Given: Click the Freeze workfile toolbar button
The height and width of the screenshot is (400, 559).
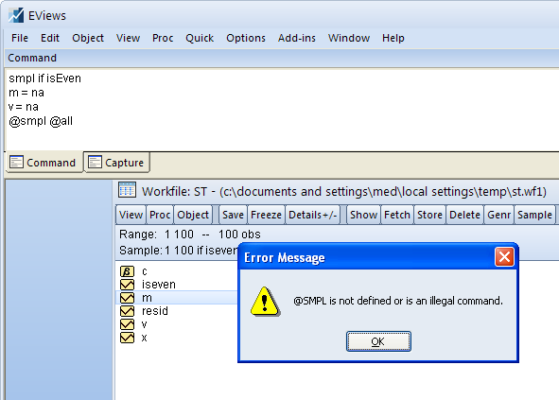Looking at the screenshot, I should coord(266,215).
